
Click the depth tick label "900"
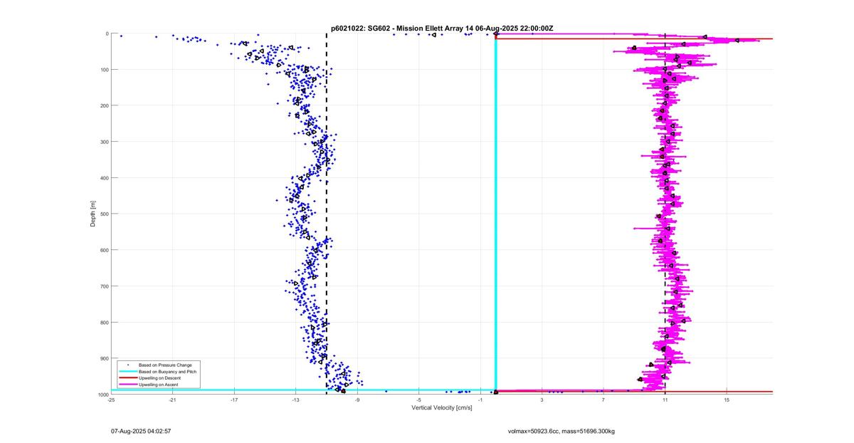[x=104, y=358]
